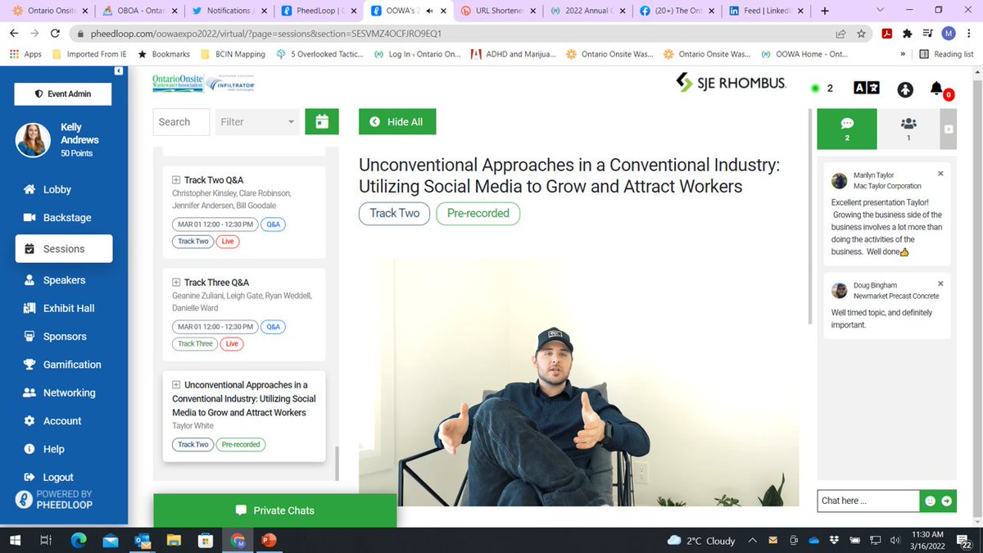
Task: Expand the Track Three Q&A session card
Action: (x=174, y=281)
